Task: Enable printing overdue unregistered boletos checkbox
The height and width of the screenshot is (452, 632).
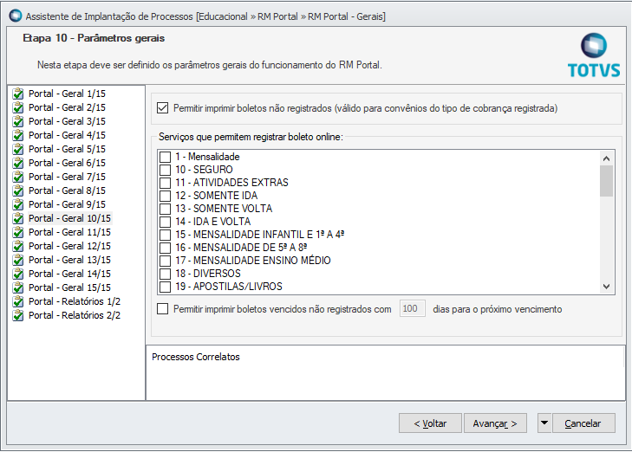Action: click(162, 308)
